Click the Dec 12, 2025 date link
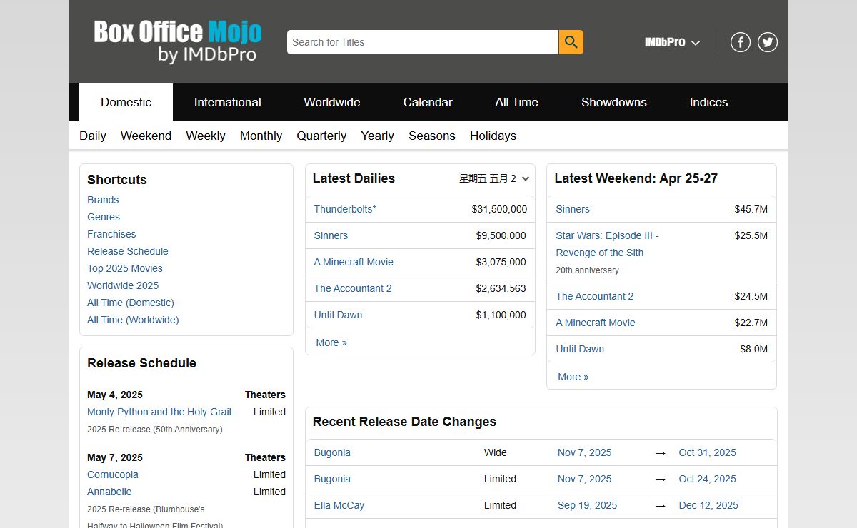The width and height of the screenshot is (857, 528). coord(708,505)
